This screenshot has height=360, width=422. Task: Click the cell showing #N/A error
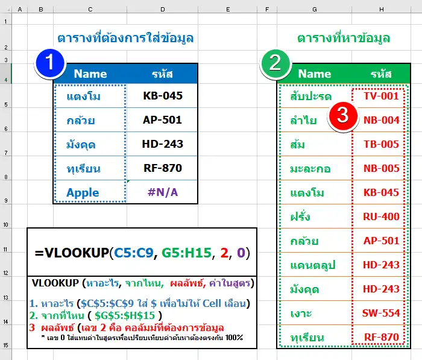tap(162, 192)
